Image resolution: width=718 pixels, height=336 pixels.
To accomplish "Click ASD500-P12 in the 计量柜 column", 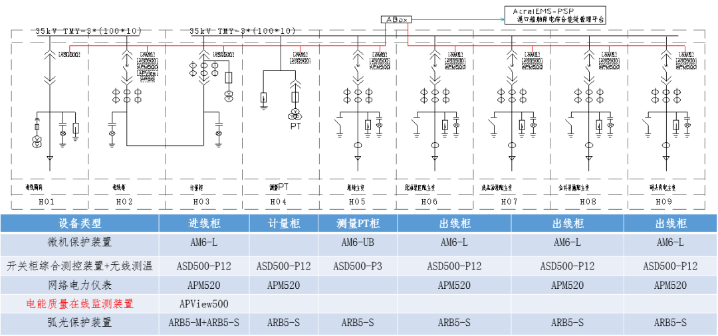I will coord(284,266).
